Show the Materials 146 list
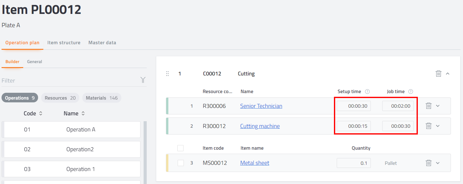This screenshot has height=184, width=463. pos(102,98)
